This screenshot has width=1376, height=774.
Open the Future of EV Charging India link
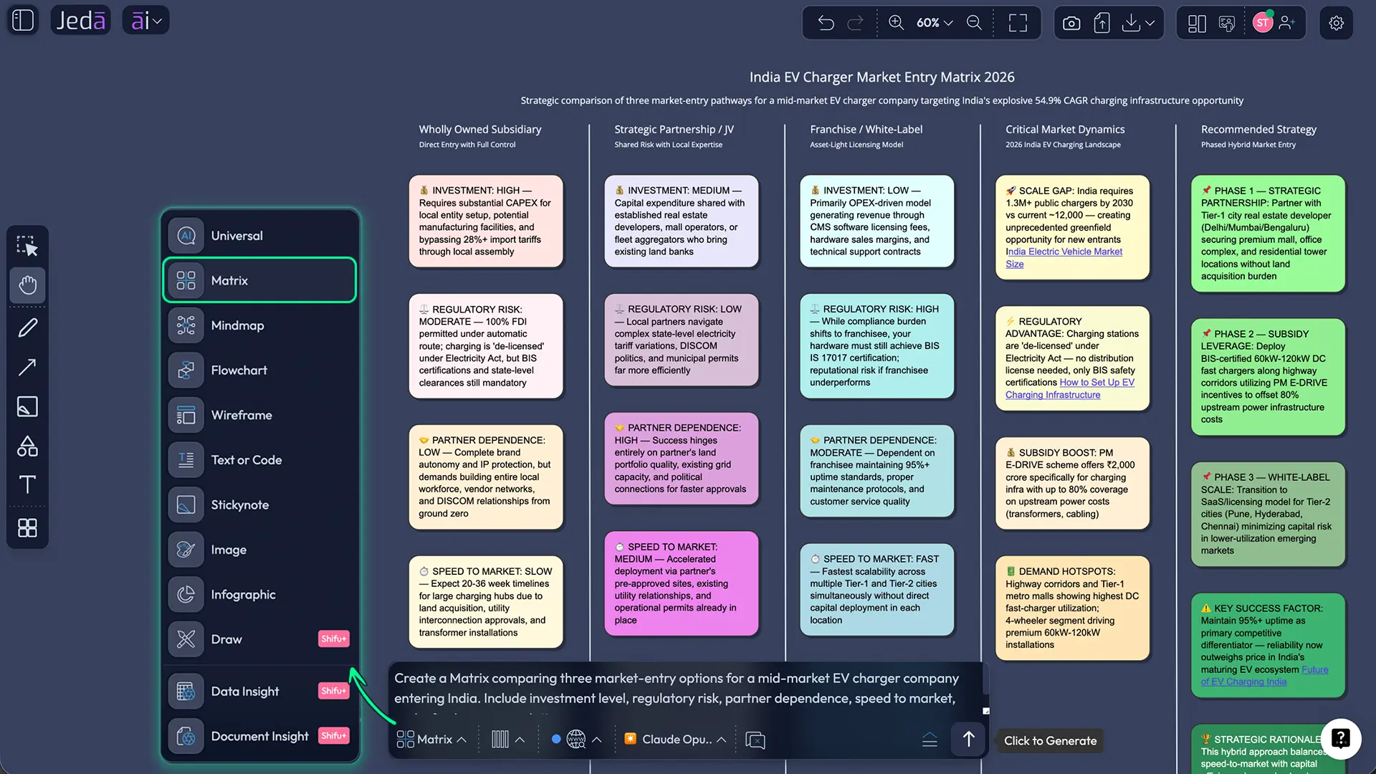pos(1264,676)
